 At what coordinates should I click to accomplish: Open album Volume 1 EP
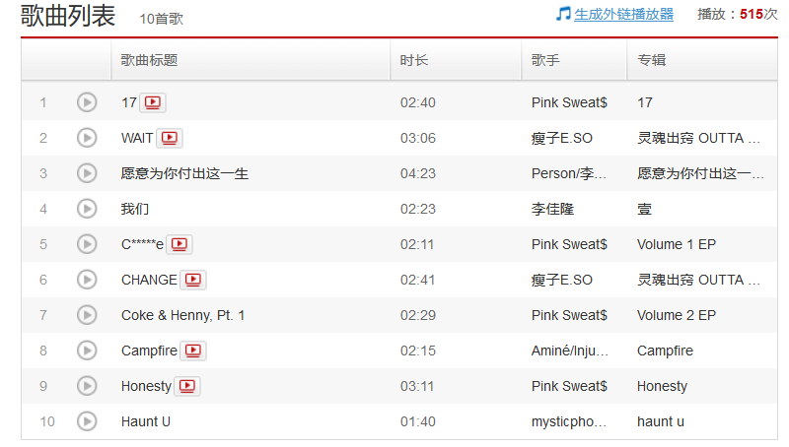[676, 244]
